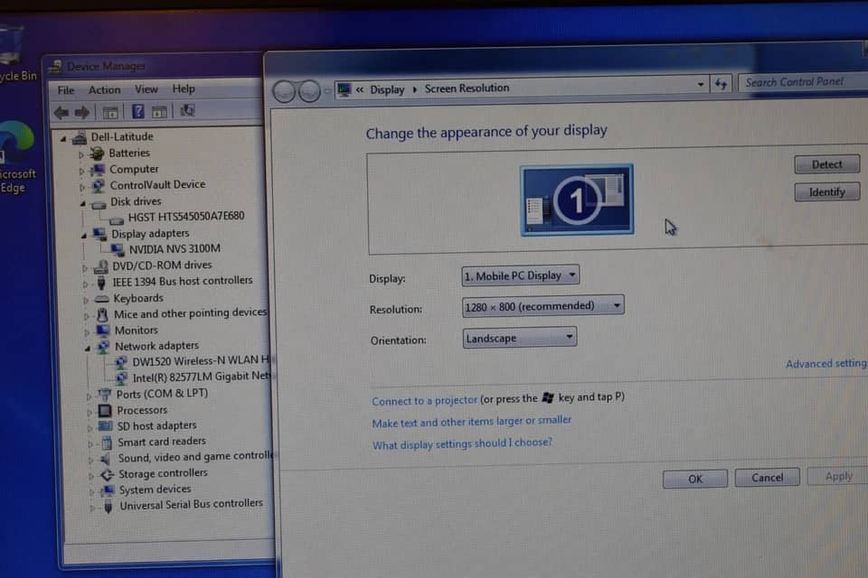Image resolution: width=868 pixels, height=578 pixels.
Task: Click What display settings should I choose link
Action: pos(462,443)
